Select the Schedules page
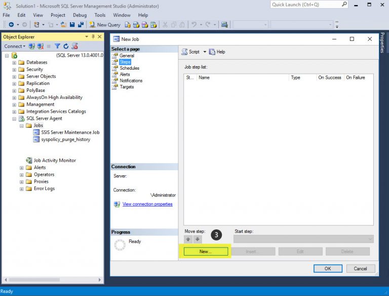This screenshot has height=296, width=389. (130, 68)
